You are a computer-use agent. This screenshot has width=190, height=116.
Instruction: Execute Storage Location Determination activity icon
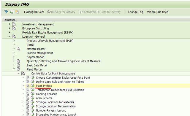(x=32, y=106)
